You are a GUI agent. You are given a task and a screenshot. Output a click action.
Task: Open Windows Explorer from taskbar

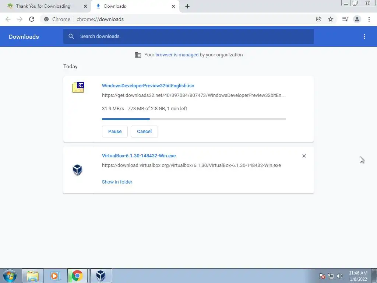(x=33, y=276)
